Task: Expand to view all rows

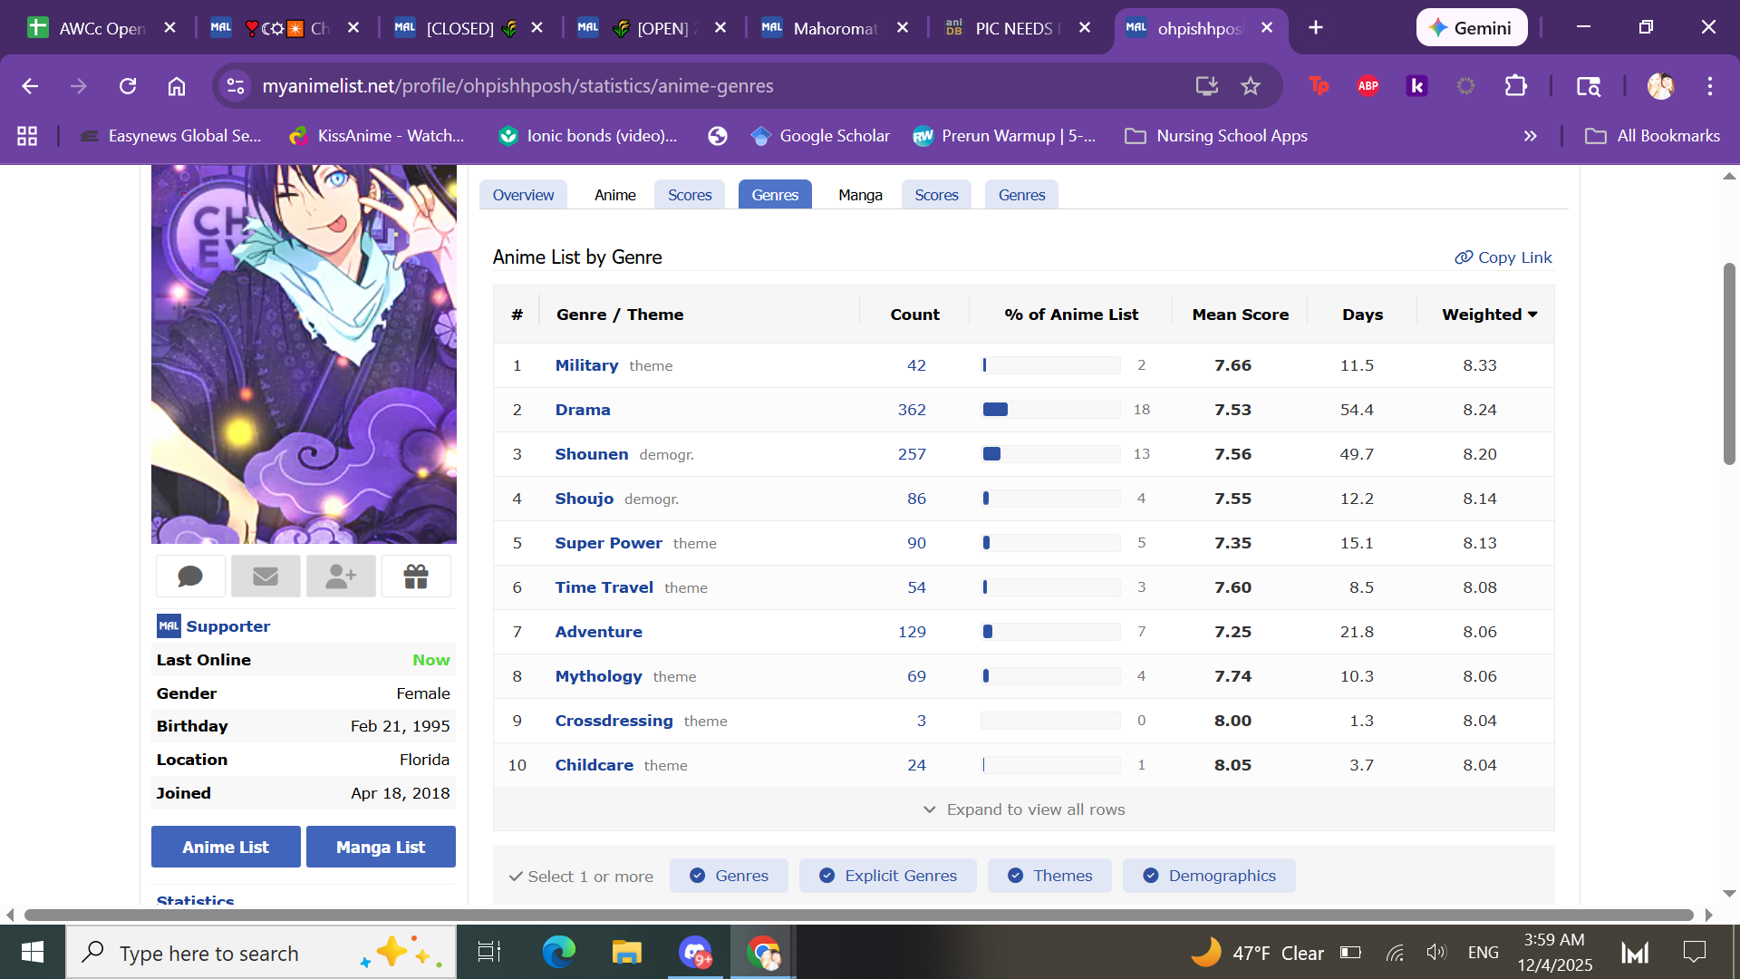Action: [1024, 809]
